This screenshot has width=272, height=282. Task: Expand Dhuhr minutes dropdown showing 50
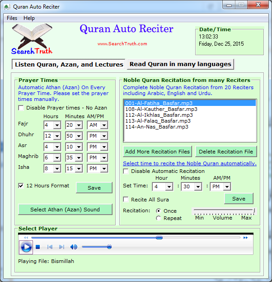click(79, 136)
